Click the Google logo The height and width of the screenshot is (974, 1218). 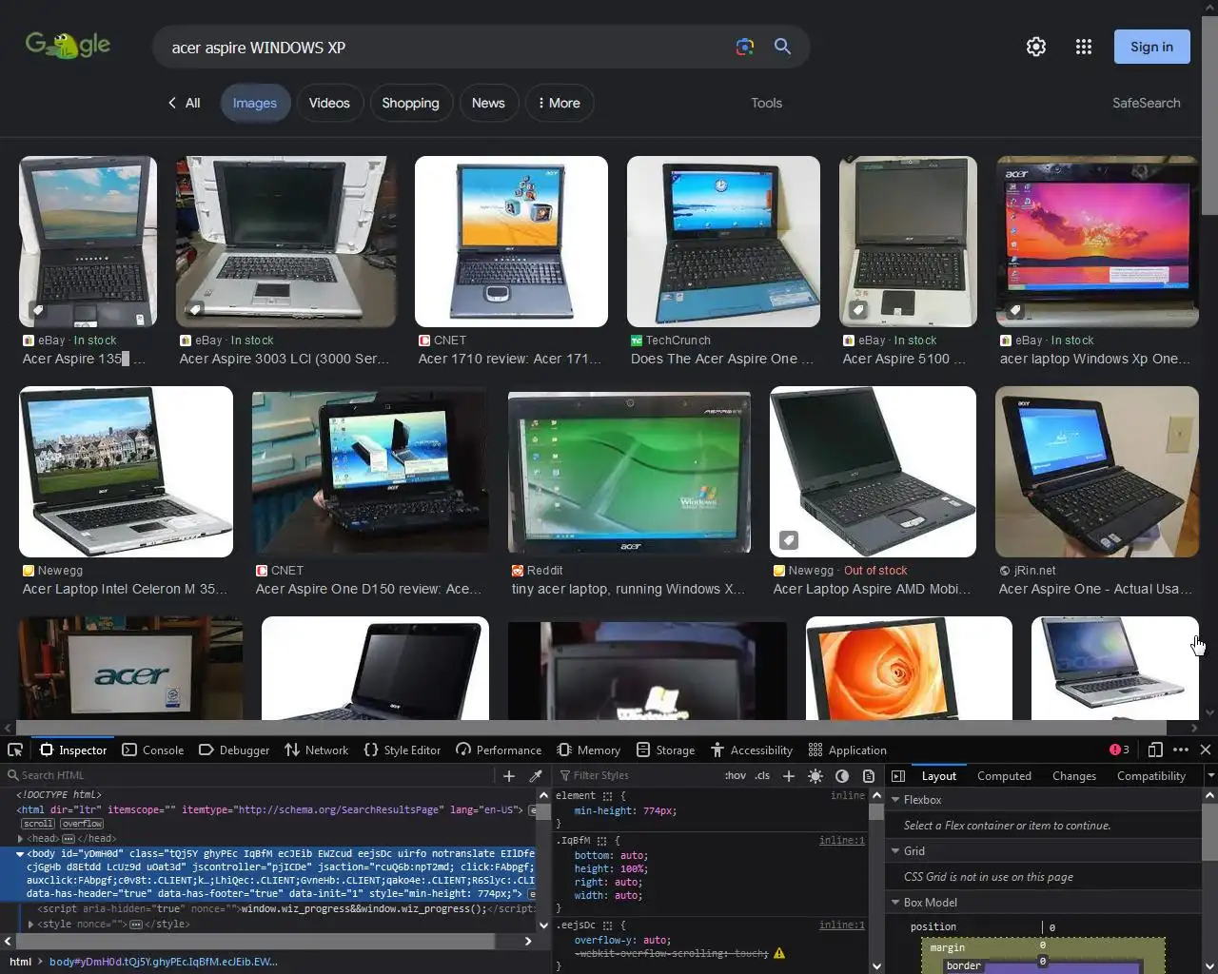pyautogui.click(x=68, y=45)
